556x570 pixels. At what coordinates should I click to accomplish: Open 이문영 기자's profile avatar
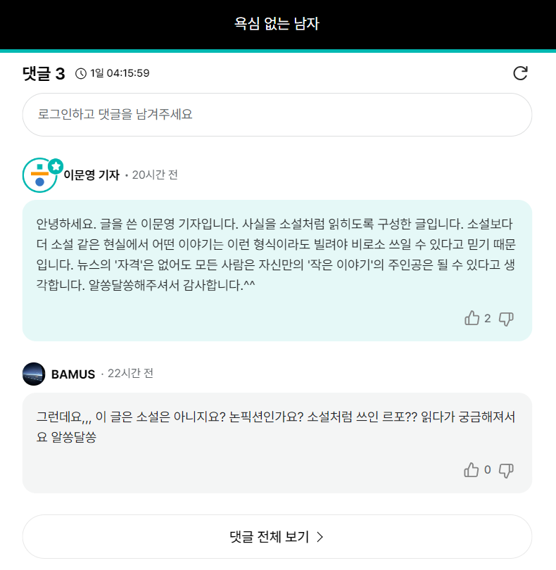[40, 175]
